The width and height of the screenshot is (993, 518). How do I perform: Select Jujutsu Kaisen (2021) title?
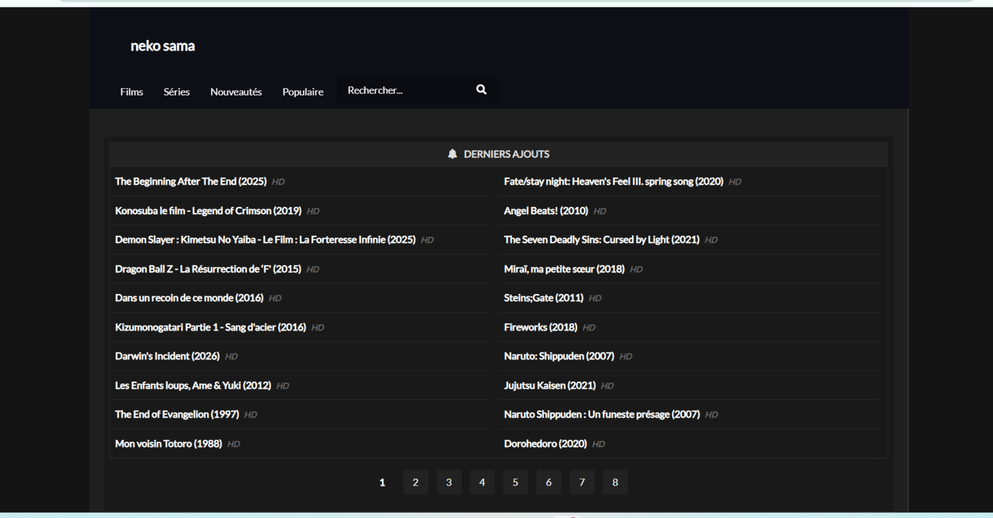tap(550, 386)
